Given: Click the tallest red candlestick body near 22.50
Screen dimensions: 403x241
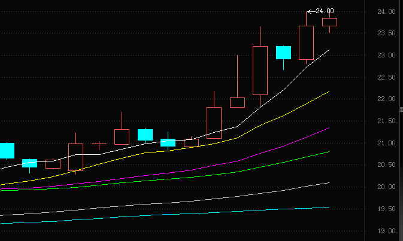Looking at the screenshot, I should click(260, 71).
